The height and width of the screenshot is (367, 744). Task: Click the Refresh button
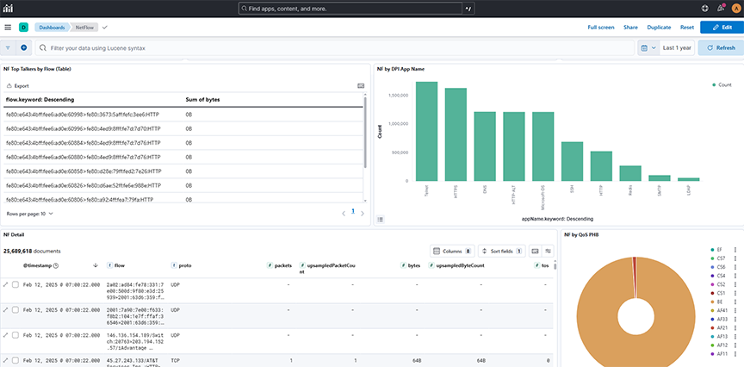click(720, 47)
